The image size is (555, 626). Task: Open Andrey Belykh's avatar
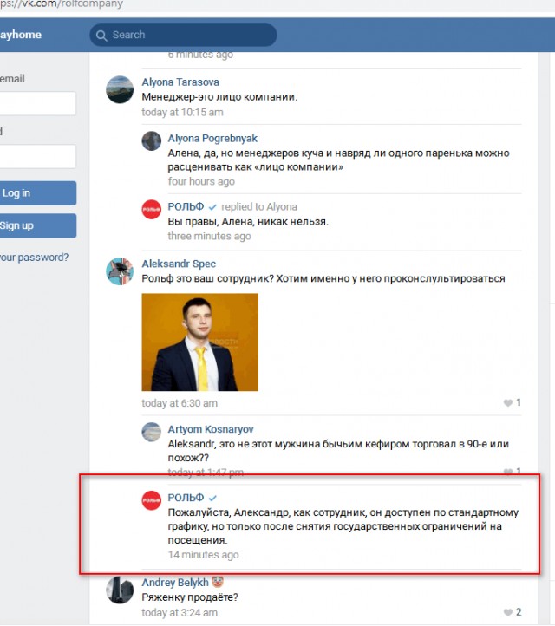click(x=120, y=590)
